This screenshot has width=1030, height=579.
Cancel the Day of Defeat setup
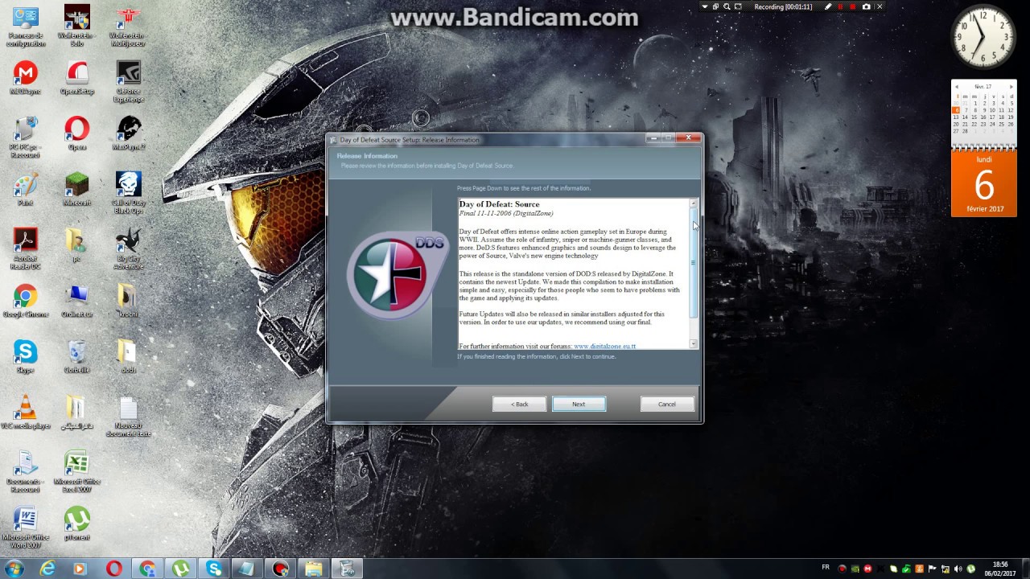pos(667,404)
